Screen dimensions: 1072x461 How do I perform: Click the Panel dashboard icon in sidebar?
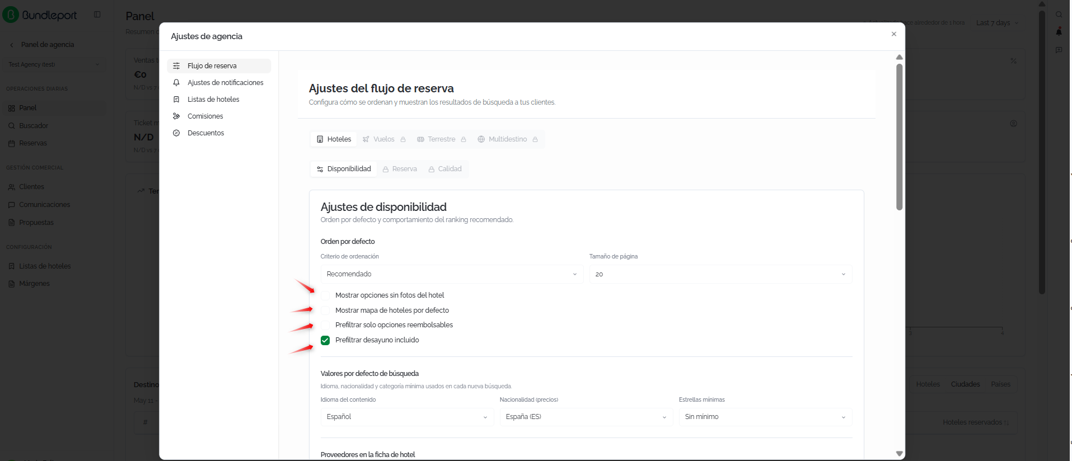point(12,108)
